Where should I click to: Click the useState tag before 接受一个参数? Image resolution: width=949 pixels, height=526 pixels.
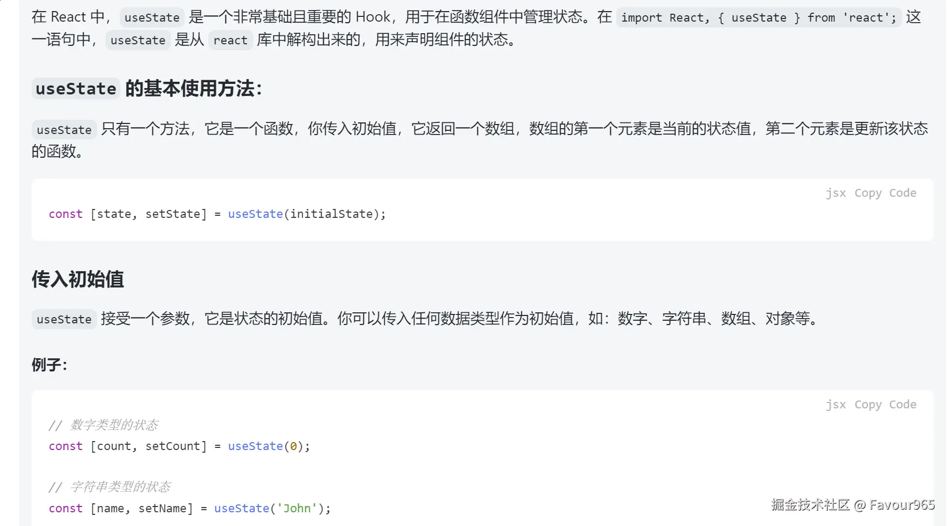(64, 319)
